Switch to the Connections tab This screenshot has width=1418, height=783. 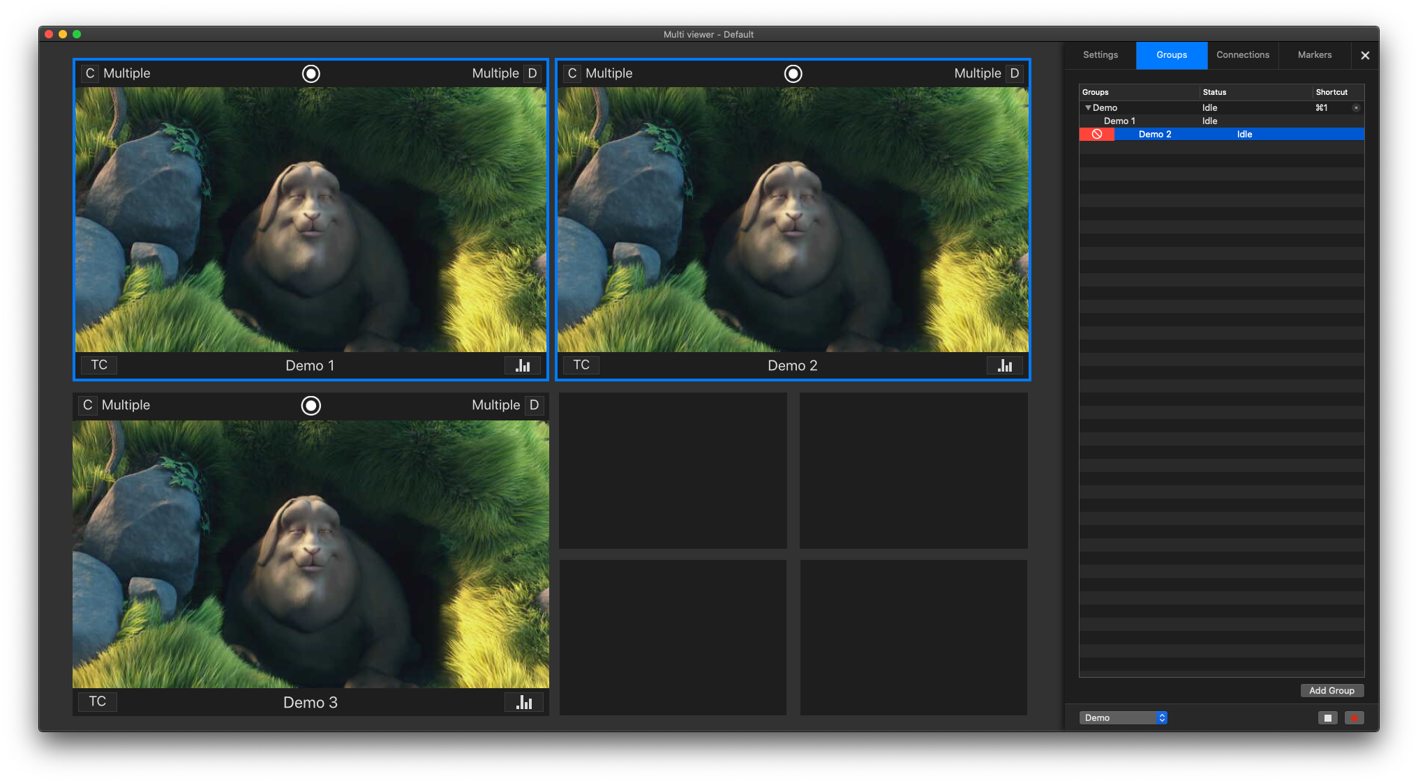point(1243,55)
